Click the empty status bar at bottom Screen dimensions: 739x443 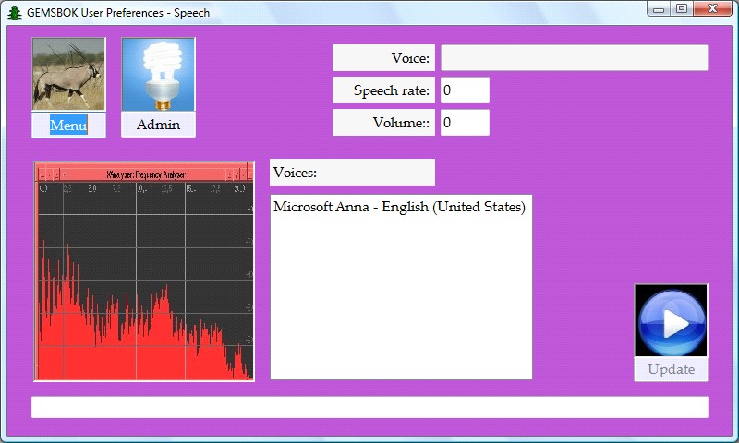click(x=369, y=407)
